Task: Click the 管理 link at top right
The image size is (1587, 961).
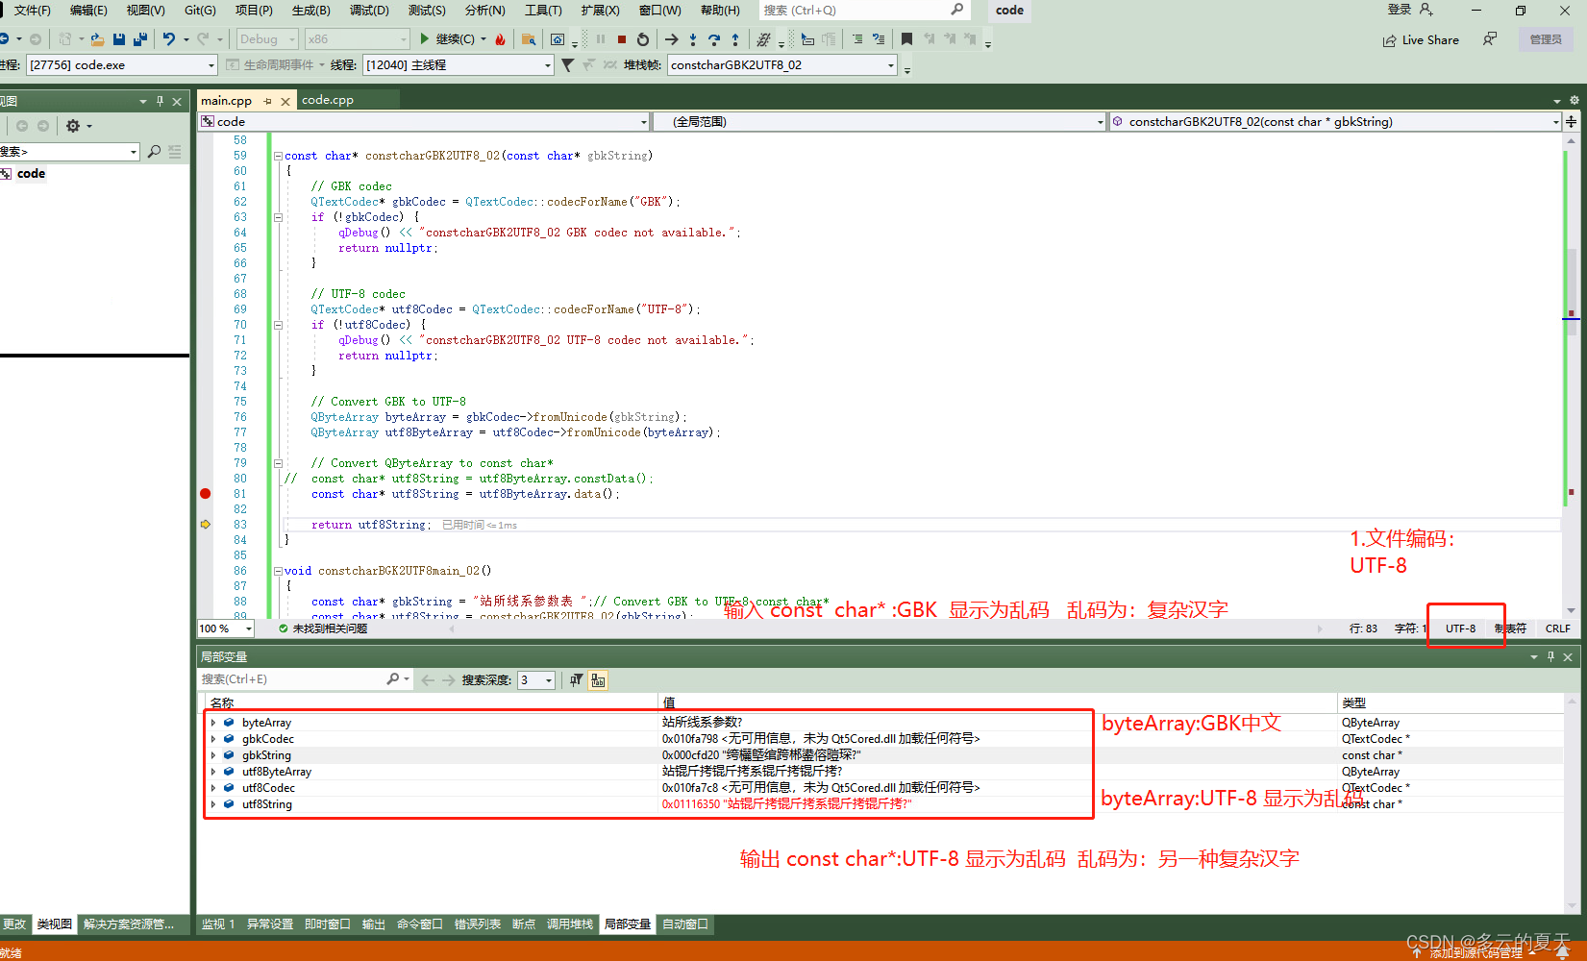Action: tap(1546, 39)
